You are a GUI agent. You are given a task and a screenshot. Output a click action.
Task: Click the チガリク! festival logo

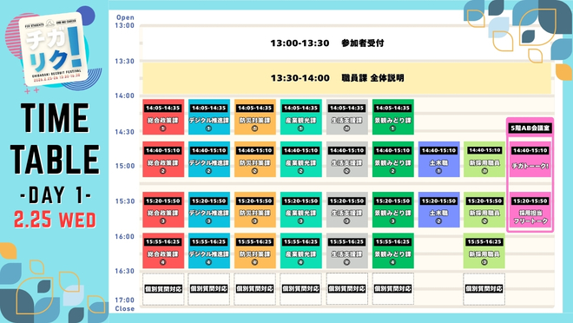pos(53,49)
